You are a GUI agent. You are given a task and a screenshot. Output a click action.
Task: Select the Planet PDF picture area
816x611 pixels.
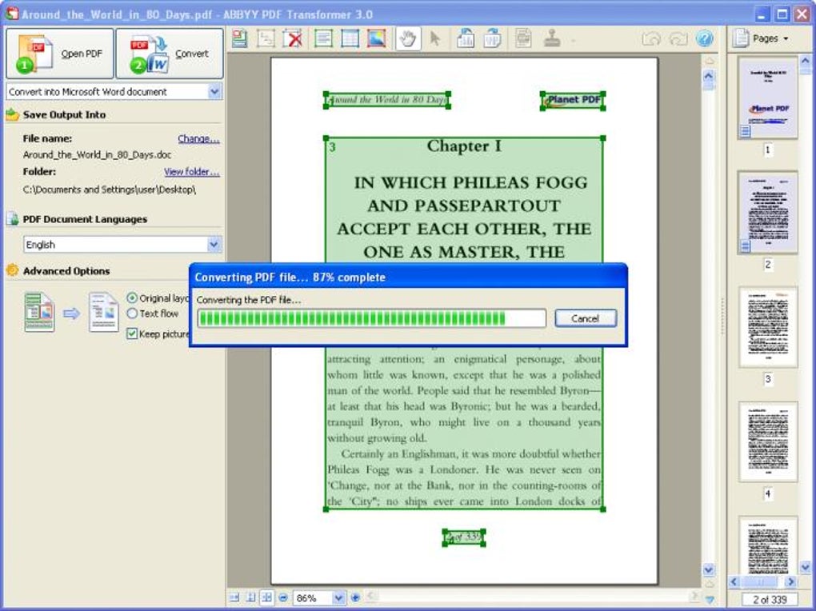pyautogui.click(x=573, y=100)
